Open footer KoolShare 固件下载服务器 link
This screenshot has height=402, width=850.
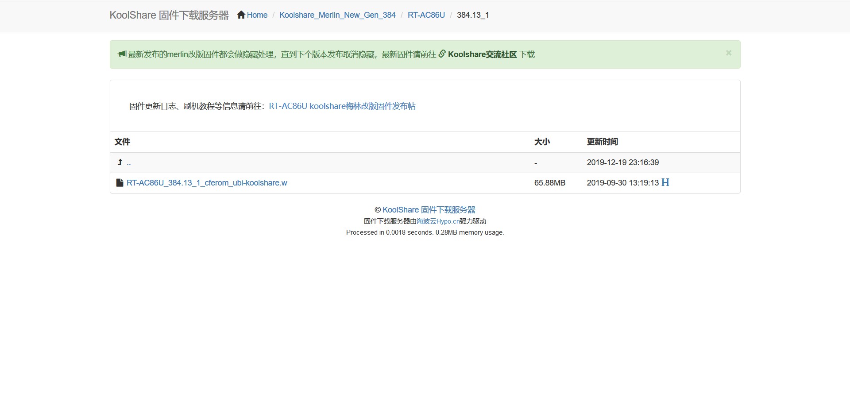pyautogui.click(x=429, y=210)
